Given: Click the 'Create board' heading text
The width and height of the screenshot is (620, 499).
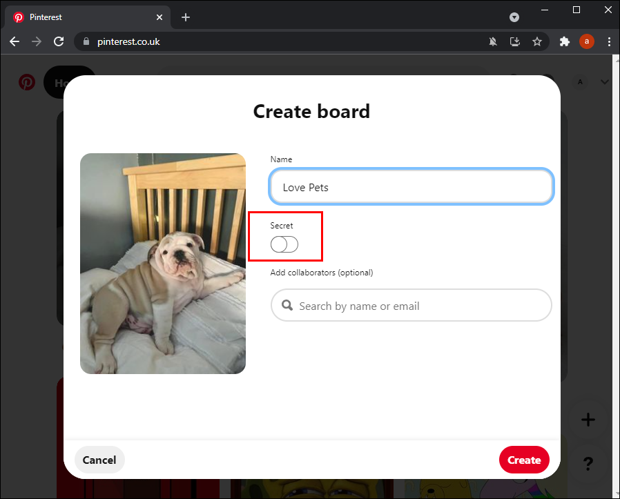Looking at the screenshot, I should 311,112.
